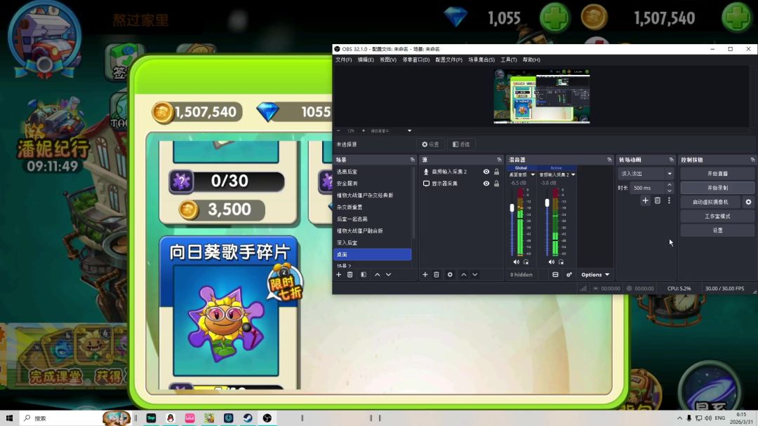758x426 pixels.
Task: Add a new scene with the plus icon
Action: click(338, 275)
